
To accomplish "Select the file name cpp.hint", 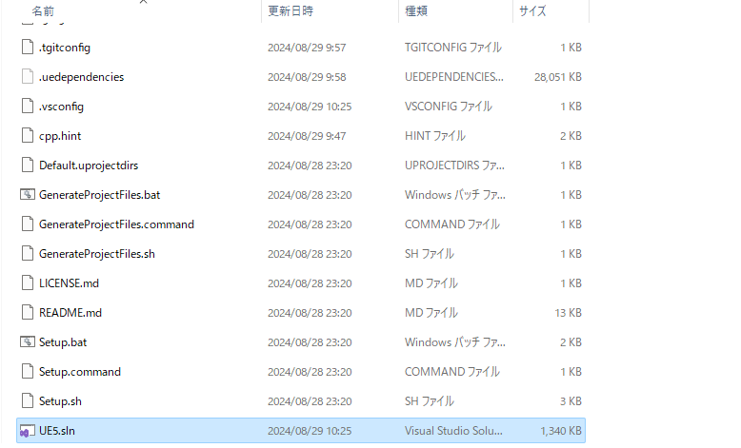I will point(60,136).
